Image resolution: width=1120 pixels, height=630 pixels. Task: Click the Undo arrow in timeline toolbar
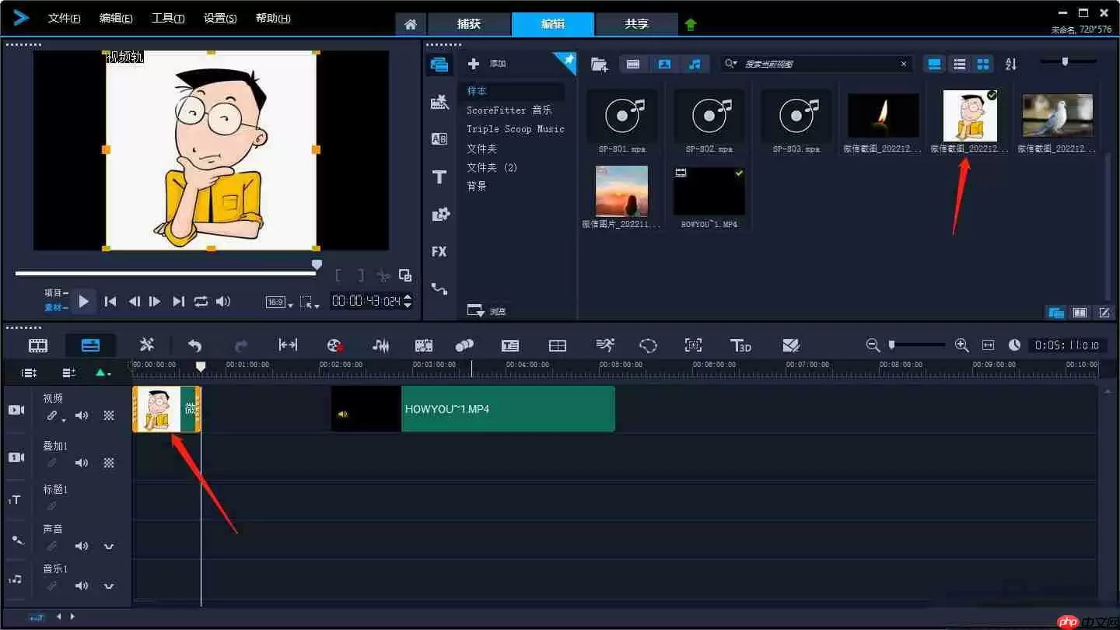[195, 345]
